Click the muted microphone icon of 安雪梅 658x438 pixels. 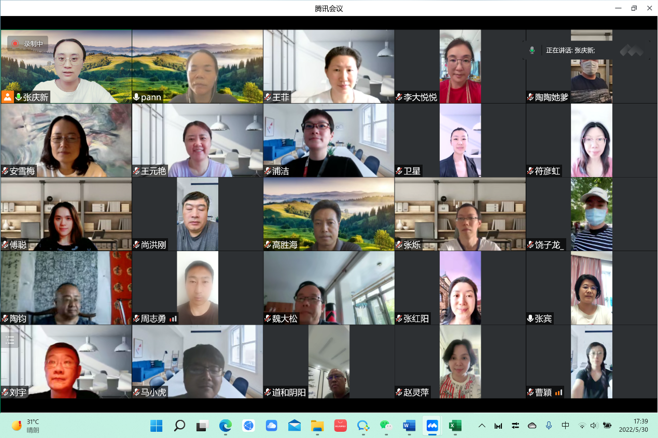click(5, 171)
